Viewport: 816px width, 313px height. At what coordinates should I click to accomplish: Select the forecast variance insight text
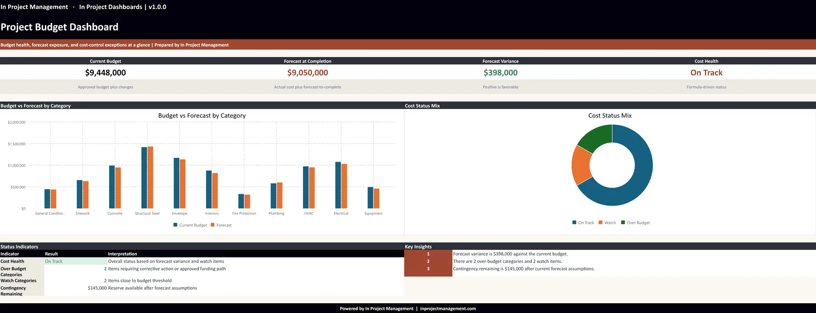click(510, 254)
